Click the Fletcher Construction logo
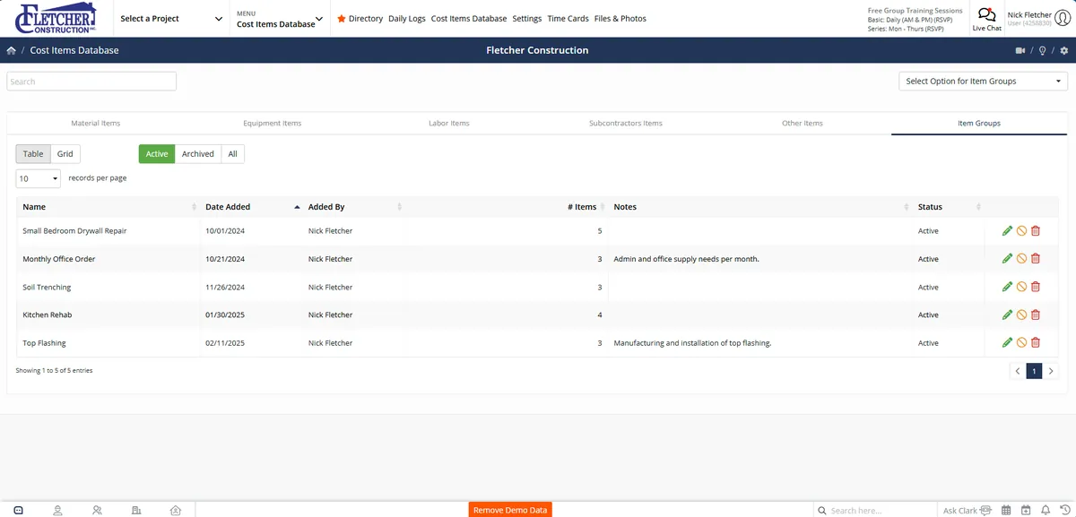1076x517 pixels. (56, 18)
